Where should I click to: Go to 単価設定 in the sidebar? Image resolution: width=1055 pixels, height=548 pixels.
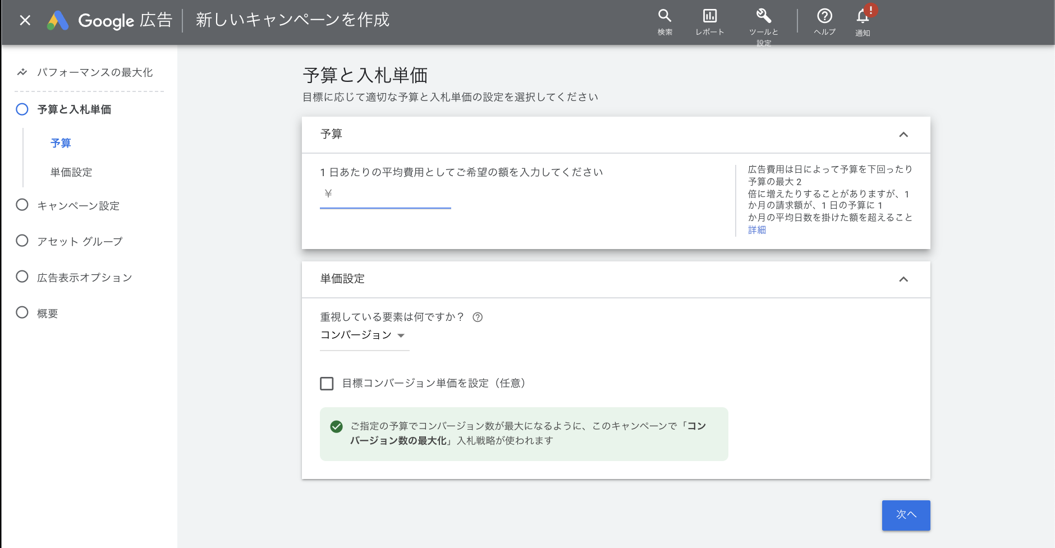point(71,172)
